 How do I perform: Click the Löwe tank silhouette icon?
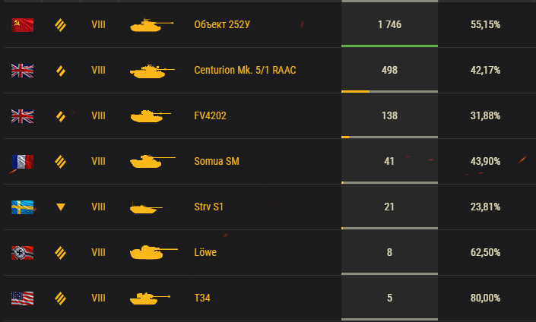(x=154, y=252)
